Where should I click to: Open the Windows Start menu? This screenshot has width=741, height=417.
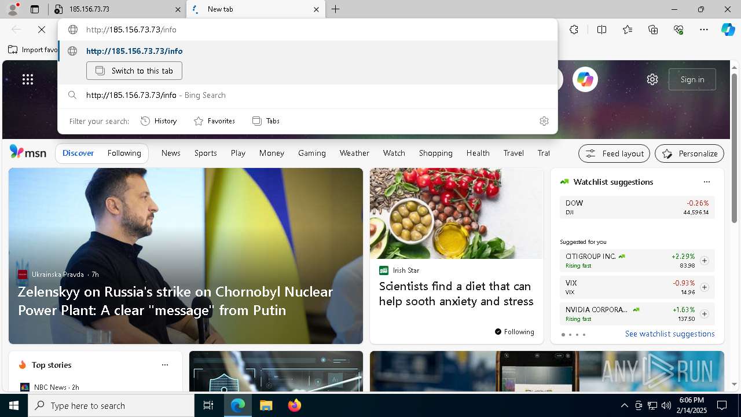click(x=14, y=405)
